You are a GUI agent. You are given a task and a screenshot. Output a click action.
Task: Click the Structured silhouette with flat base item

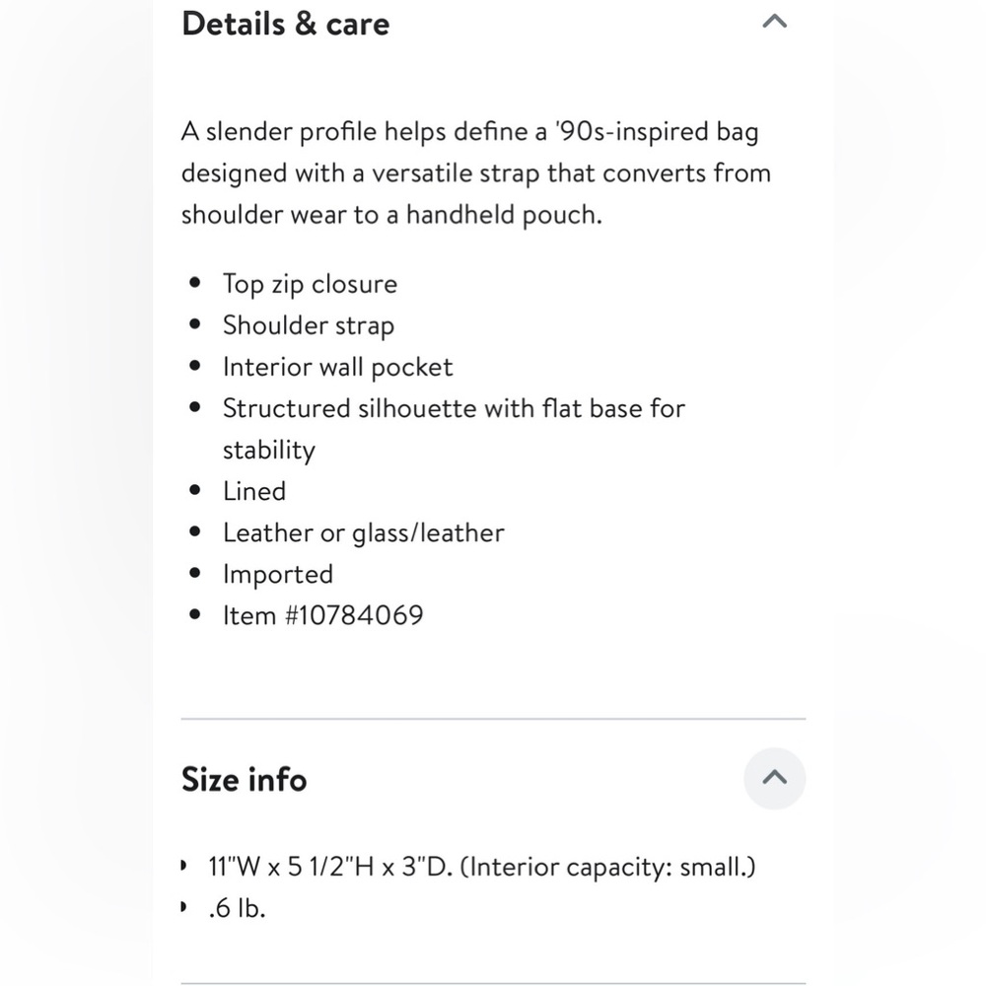454,429
